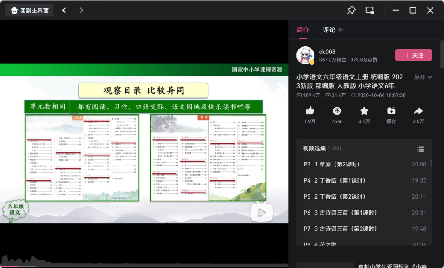Pin the window on top

351,10
